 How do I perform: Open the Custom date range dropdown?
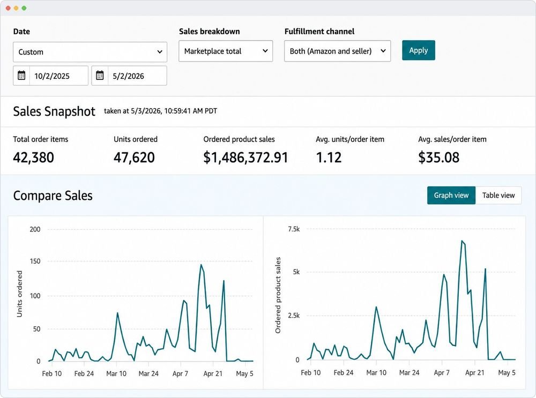(90, 52)
